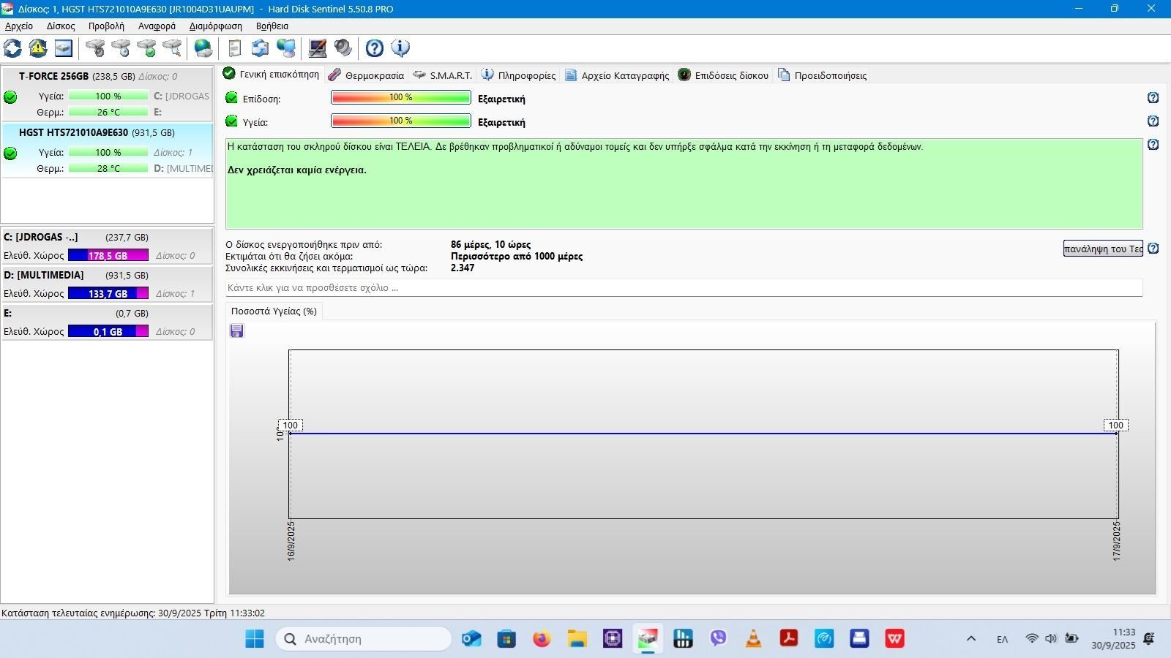1171x658 pixels.
Task: Switch to the S.M.A.R.T. tab
Action: [443, 75]
